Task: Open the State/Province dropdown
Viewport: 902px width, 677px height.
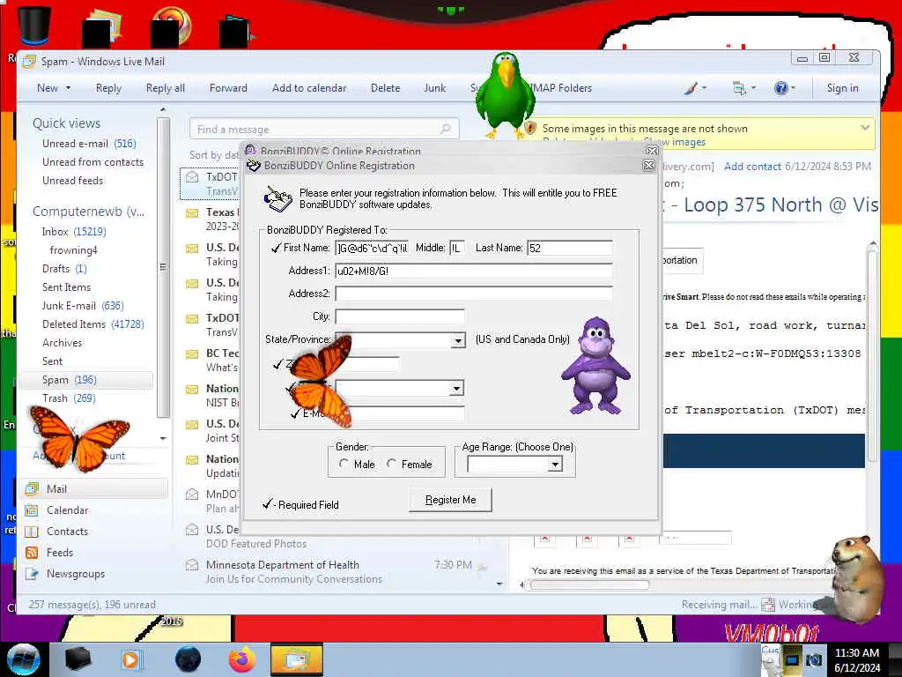Action: click(458, 340)
